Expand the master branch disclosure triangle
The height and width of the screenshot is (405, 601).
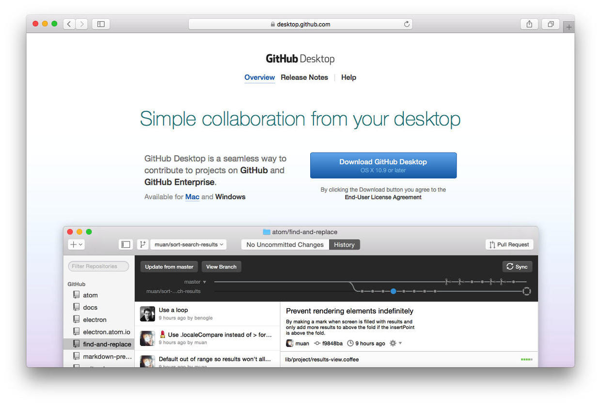pyautogui.click(x=205, y=282)
